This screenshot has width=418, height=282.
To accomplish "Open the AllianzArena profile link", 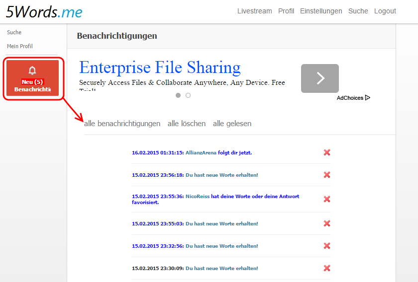I will click(x=201, y=153).
